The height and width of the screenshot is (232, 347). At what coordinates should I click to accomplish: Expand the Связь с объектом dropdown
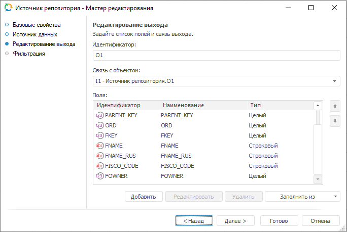point(335,81)
